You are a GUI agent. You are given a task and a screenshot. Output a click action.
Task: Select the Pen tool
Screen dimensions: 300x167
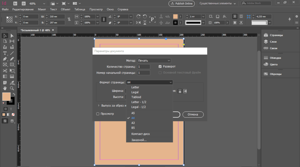tap(5, 59)
